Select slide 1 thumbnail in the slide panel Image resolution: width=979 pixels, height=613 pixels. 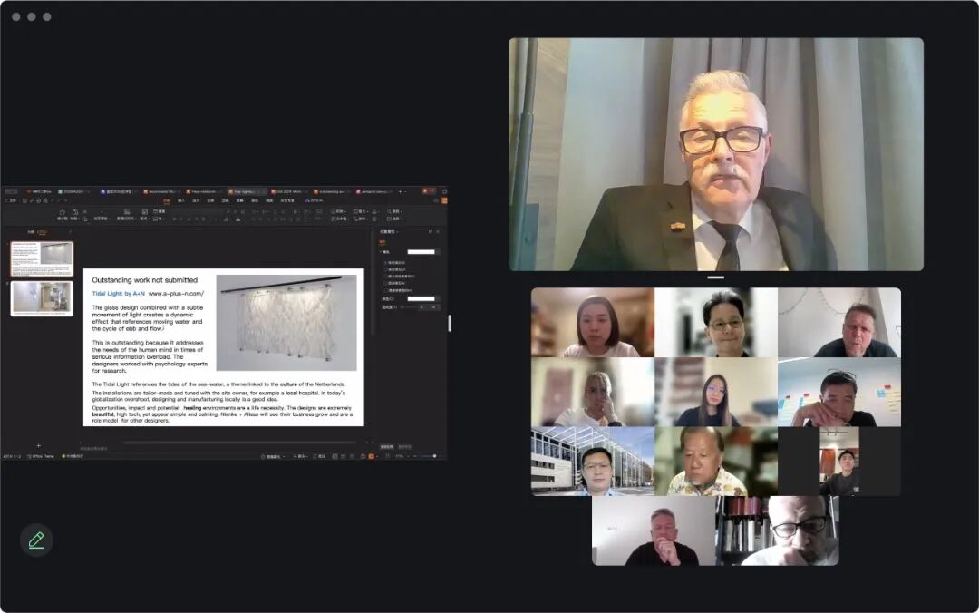click(42, 258)
